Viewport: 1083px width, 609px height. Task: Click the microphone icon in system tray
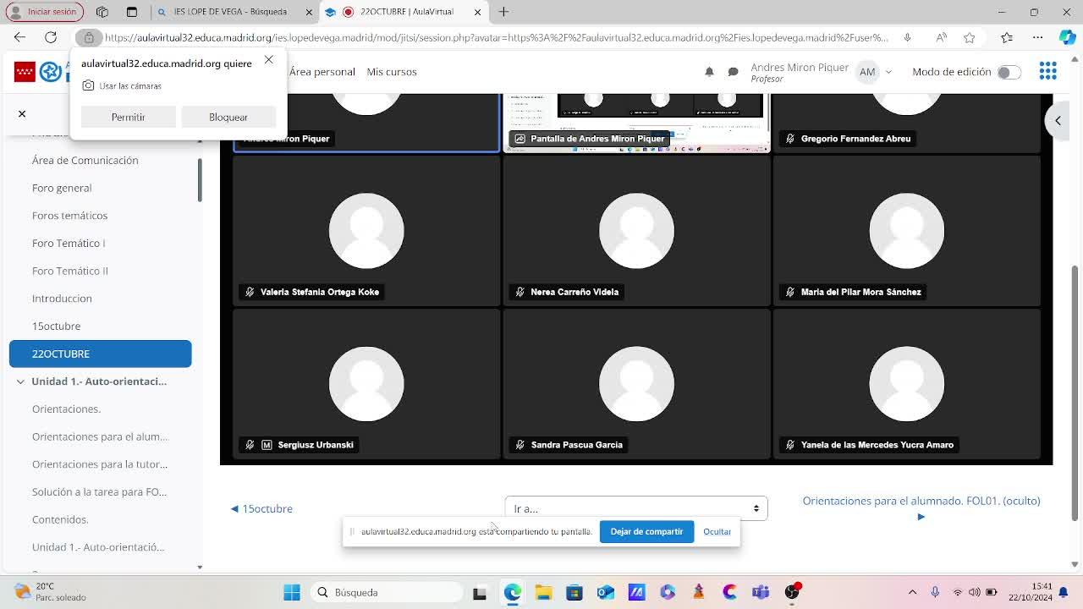(x=935, y=592)
